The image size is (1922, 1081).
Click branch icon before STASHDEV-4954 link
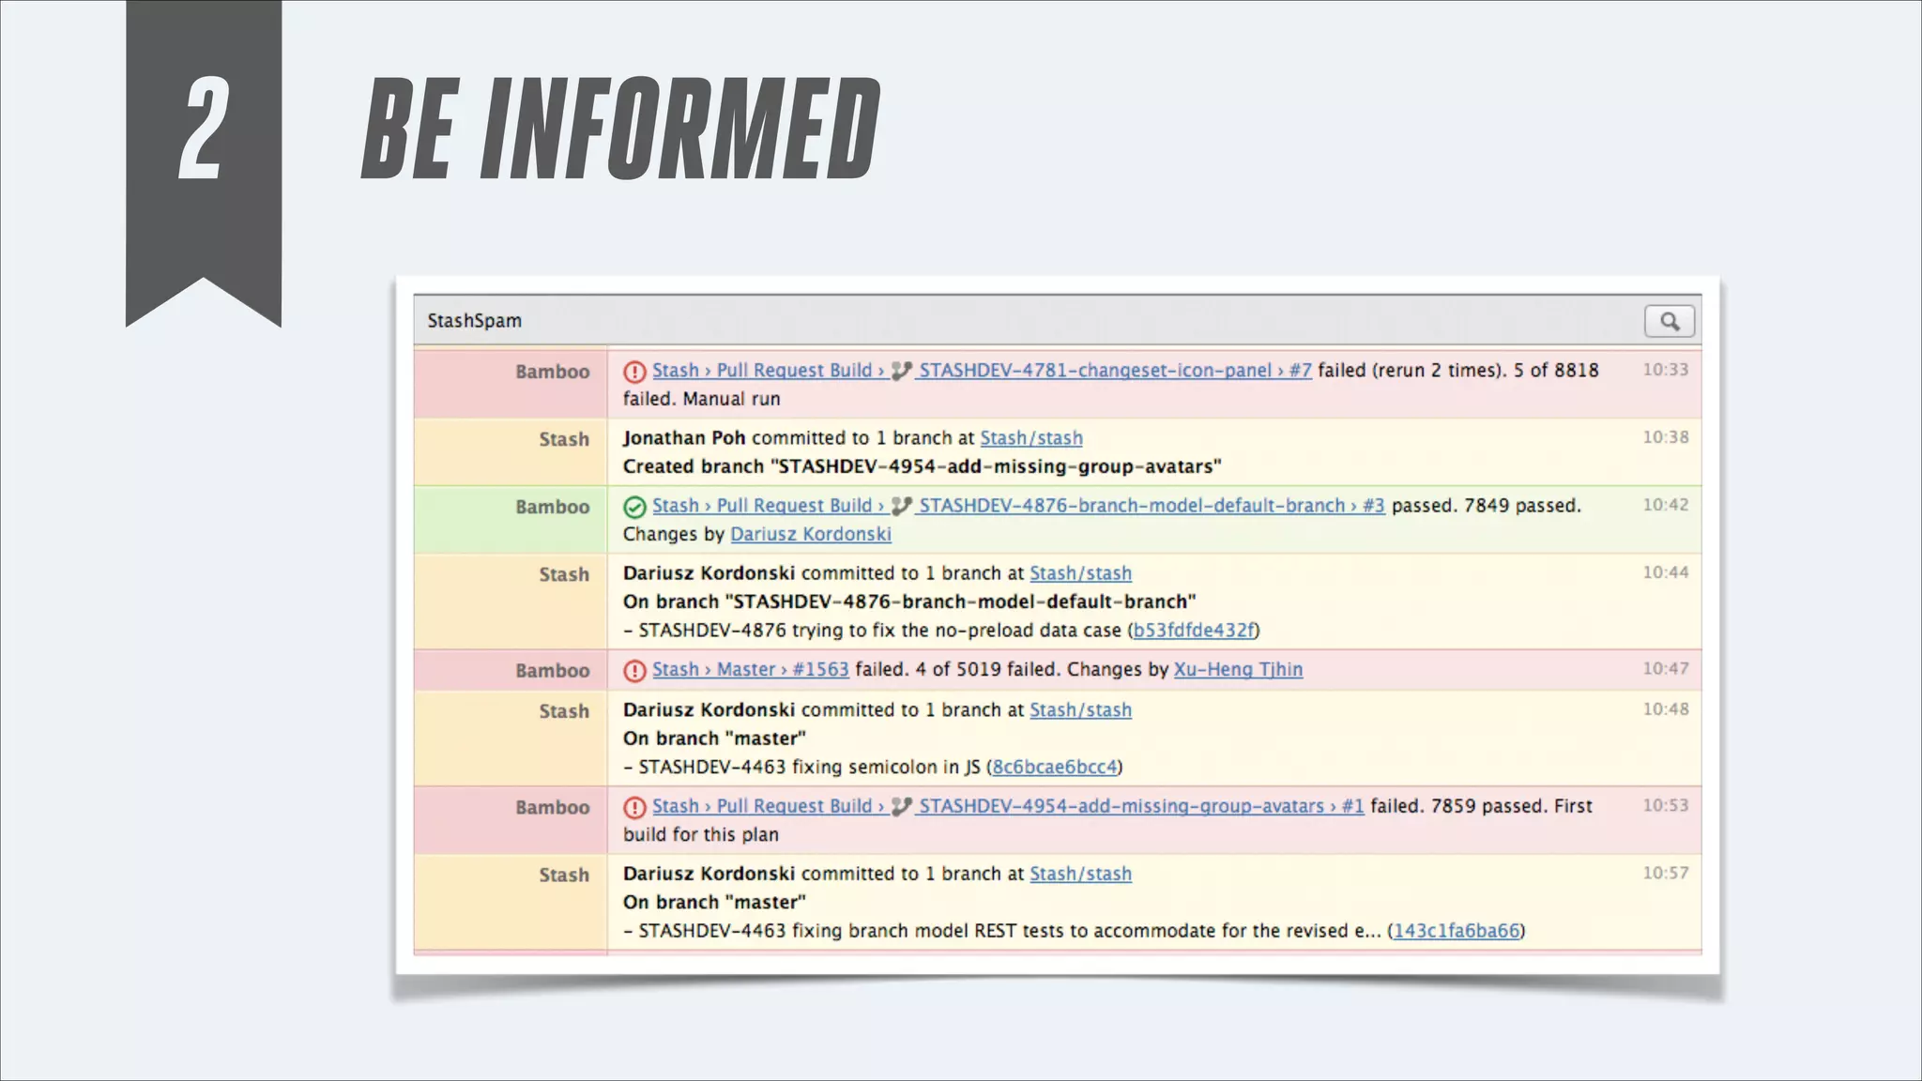click(x=901, y=806)
